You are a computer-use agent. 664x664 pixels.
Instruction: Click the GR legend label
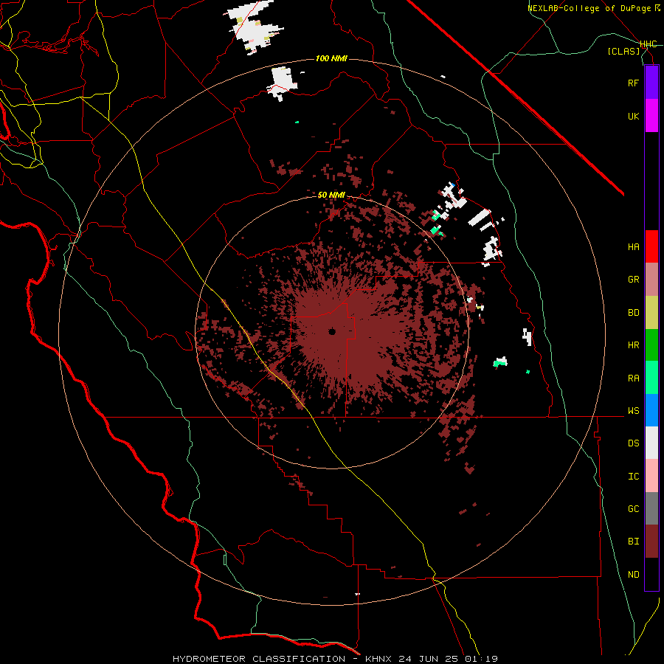tap(633, 280)
